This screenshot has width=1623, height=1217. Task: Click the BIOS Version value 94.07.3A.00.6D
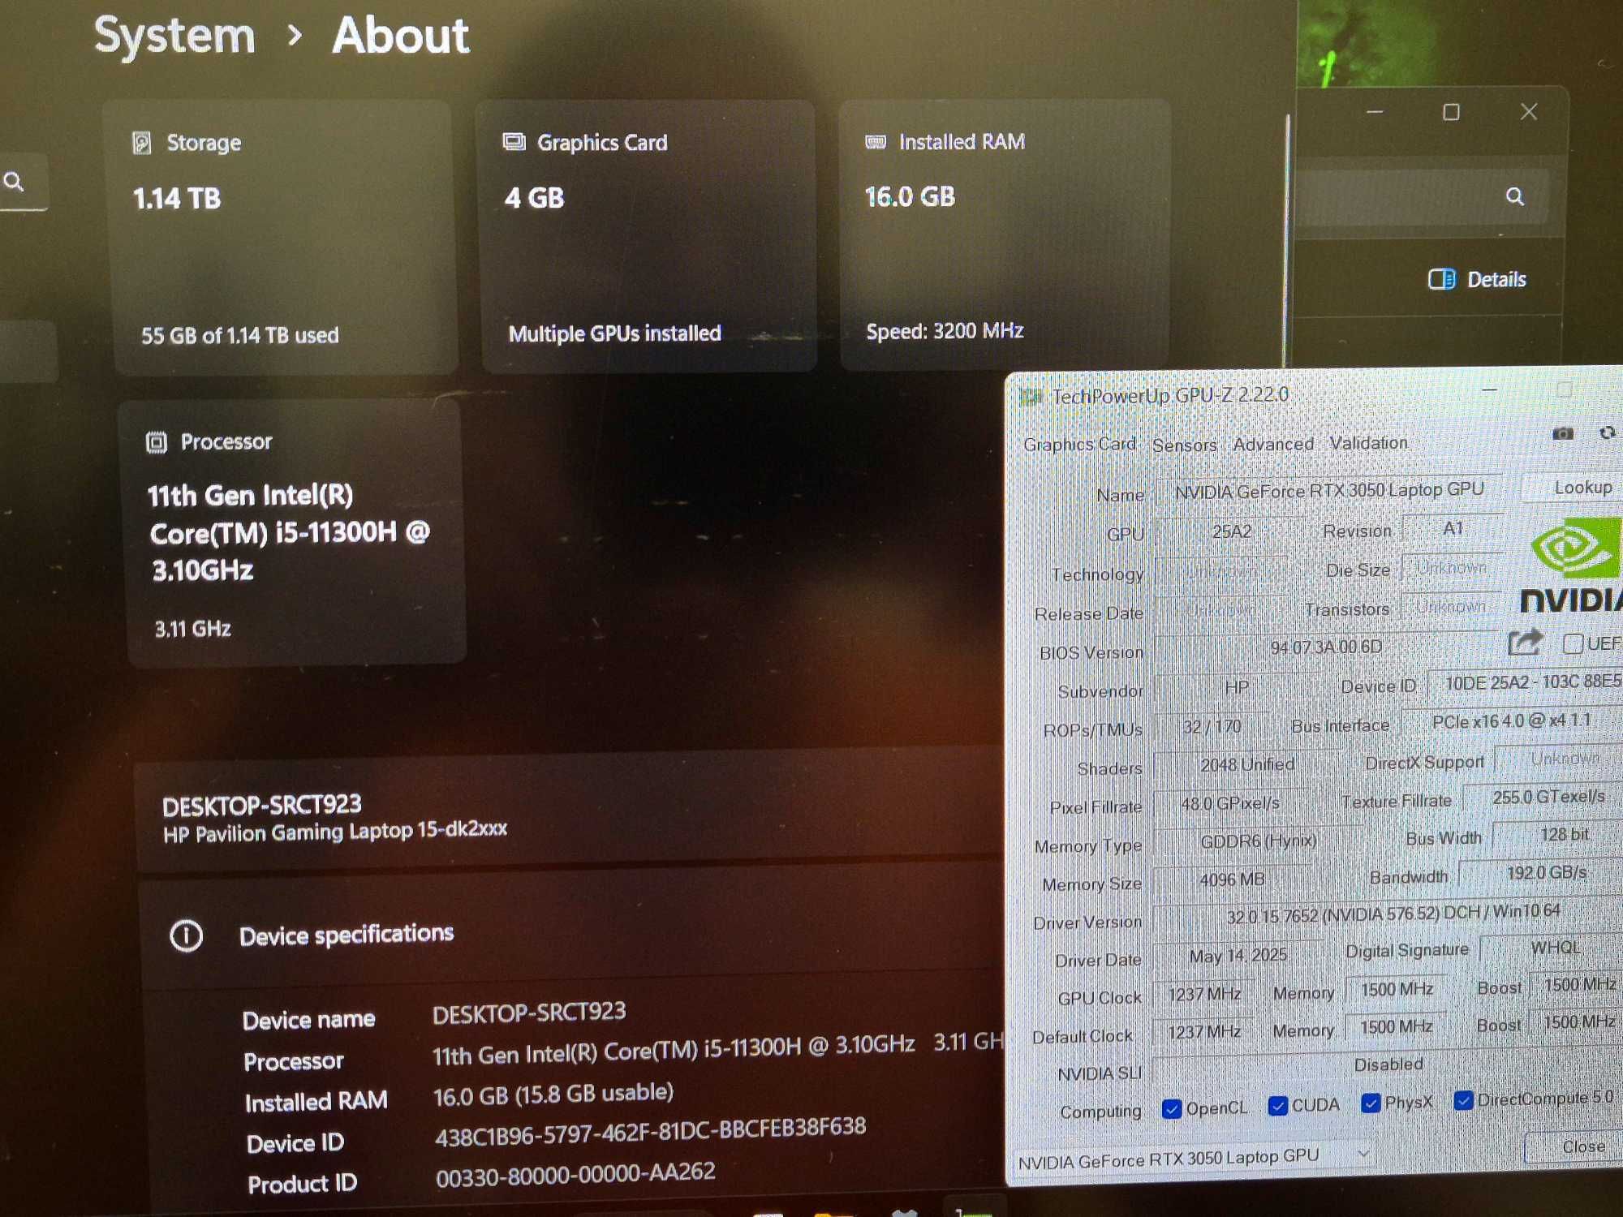[1326, 647]
